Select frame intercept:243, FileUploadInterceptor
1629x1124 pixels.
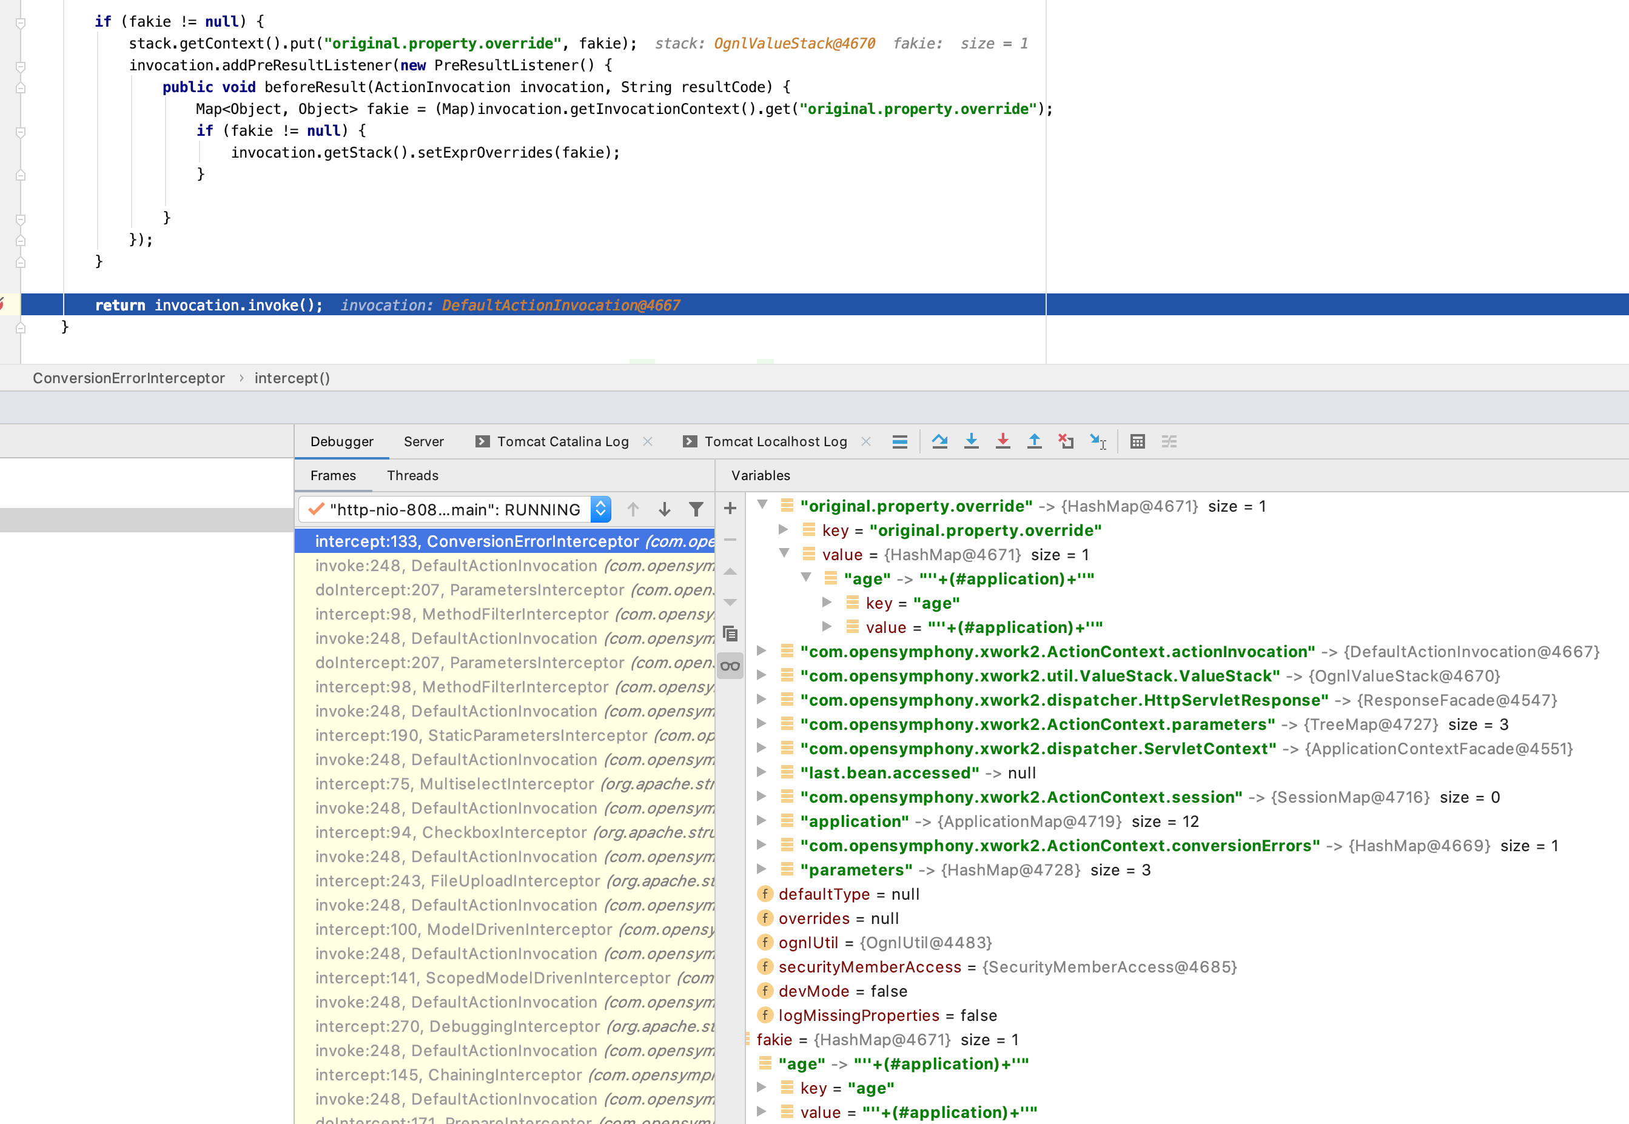[505, 881]
